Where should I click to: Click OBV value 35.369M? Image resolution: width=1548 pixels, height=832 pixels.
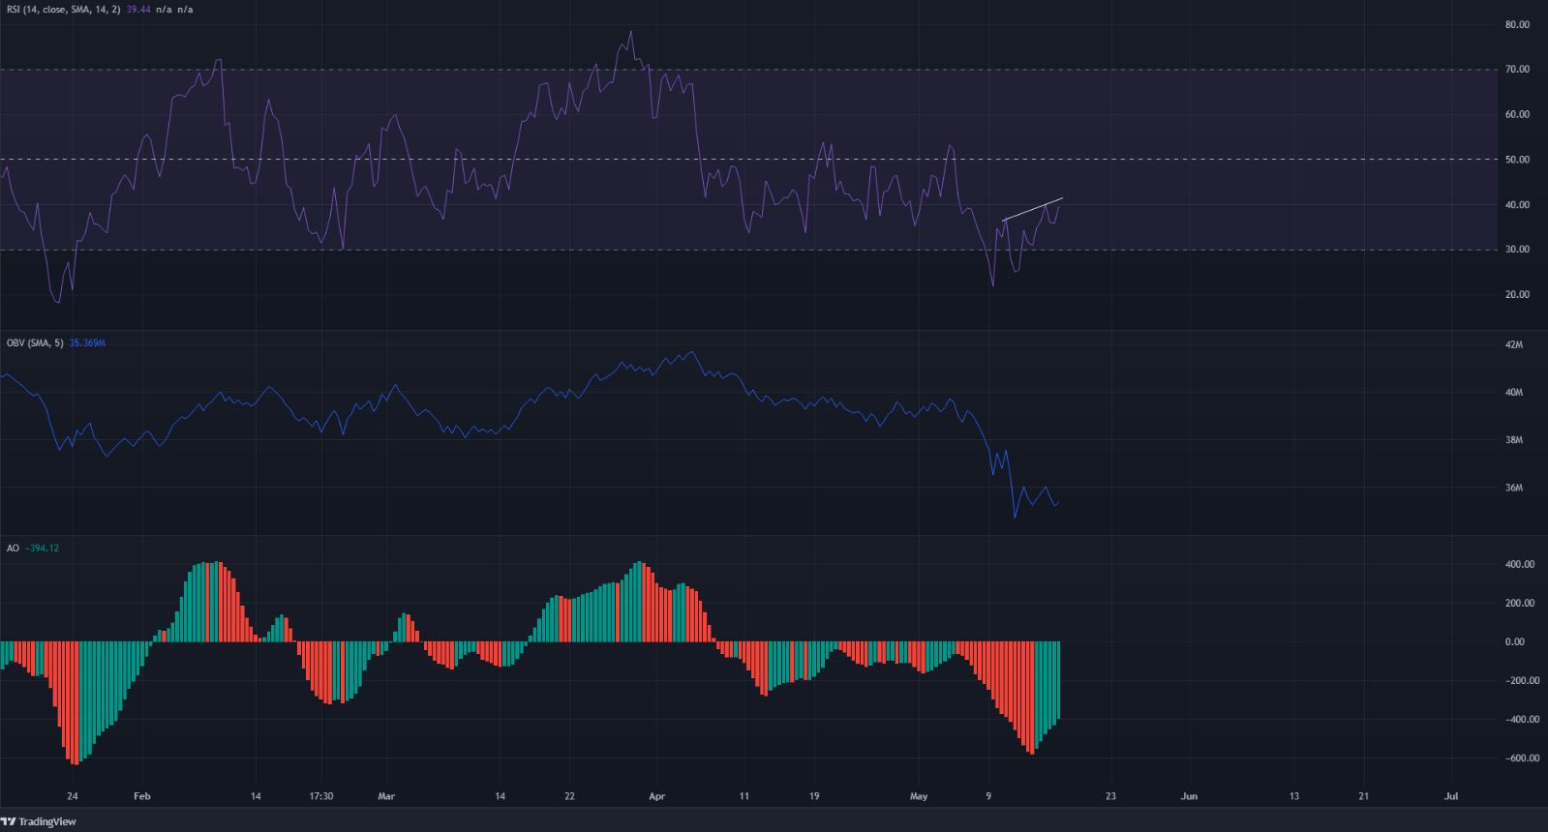pyautogui.click(x=87, y=342)
